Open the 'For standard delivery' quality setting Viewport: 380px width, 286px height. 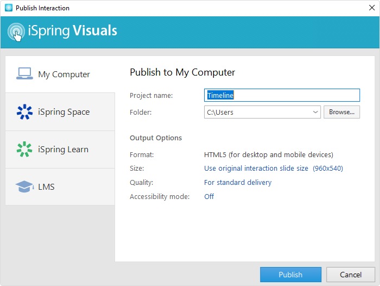[x=238, y=183]
